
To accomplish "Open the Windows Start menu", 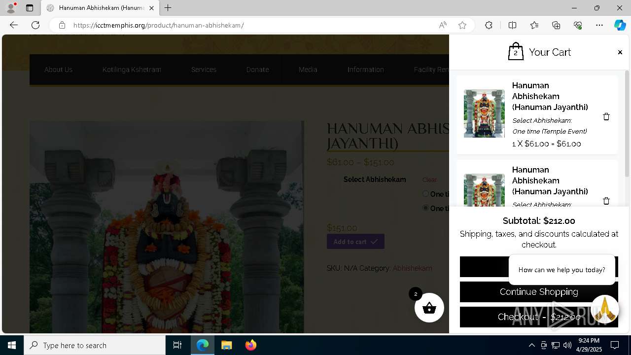I will [12, 345].
